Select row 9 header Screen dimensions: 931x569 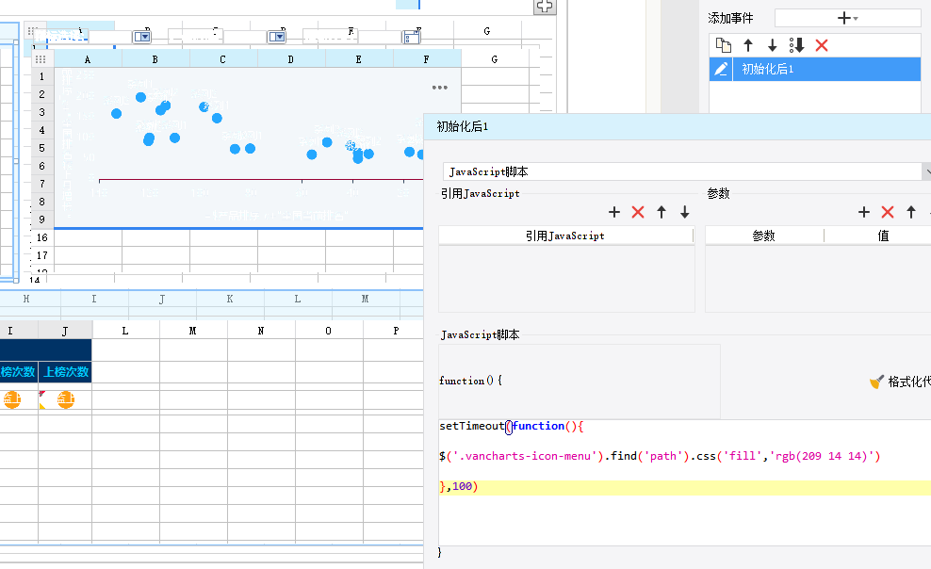click(41, 219)
